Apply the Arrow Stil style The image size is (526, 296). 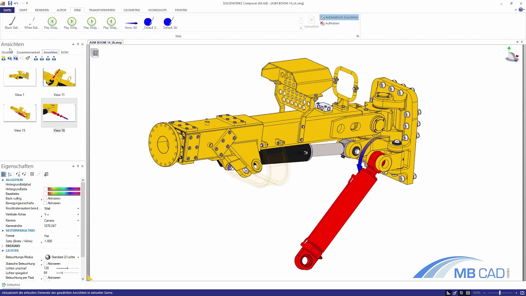(x=131, y=23)
